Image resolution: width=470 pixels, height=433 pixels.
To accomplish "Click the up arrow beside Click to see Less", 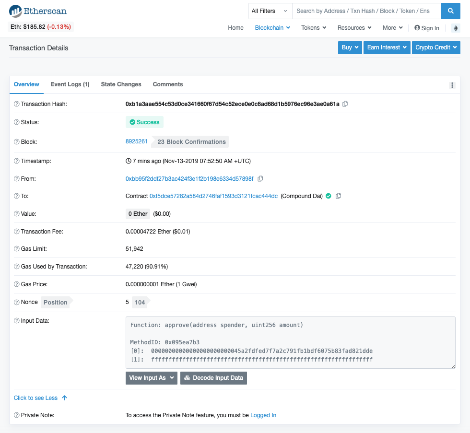I will (64, 398).
